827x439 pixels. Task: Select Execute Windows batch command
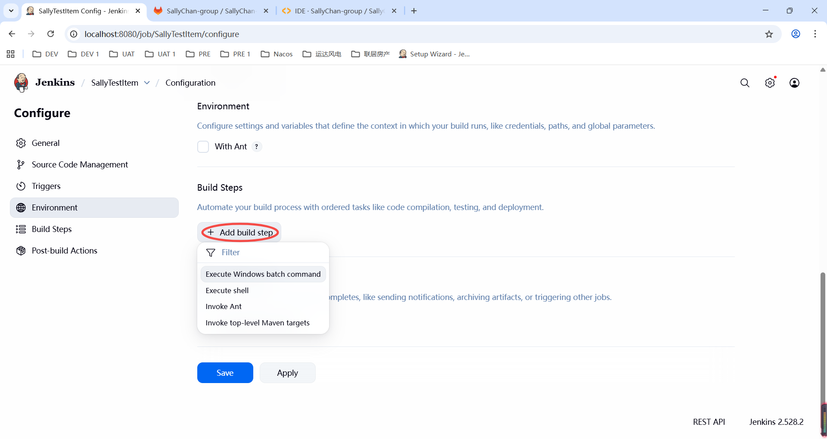263,274
